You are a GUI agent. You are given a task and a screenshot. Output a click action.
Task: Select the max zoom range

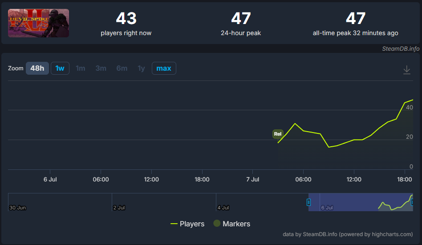point(164,68)
